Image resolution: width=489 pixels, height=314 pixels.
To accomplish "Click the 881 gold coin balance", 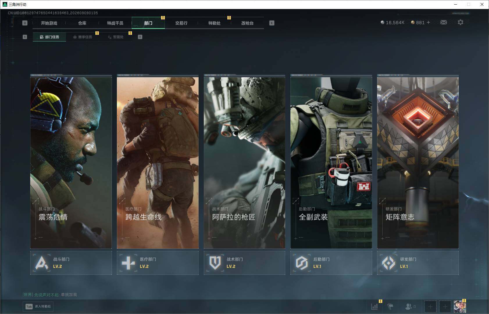I will [418, 23].
